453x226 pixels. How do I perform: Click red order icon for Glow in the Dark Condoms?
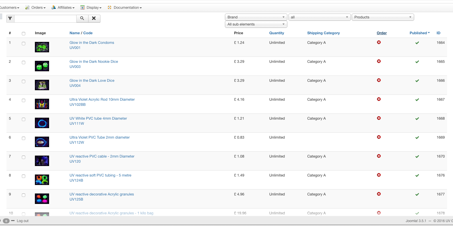pyautogui.click(x=379, y=42)
